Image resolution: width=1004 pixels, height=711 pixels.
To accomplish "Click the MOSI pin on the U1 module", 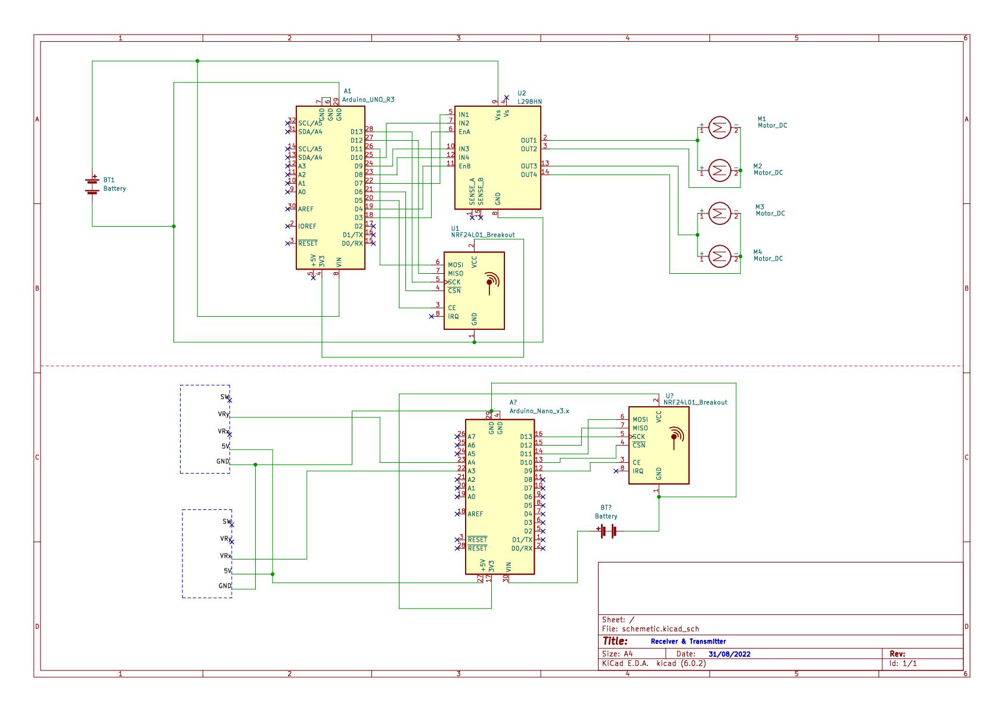I will (455, 265).
